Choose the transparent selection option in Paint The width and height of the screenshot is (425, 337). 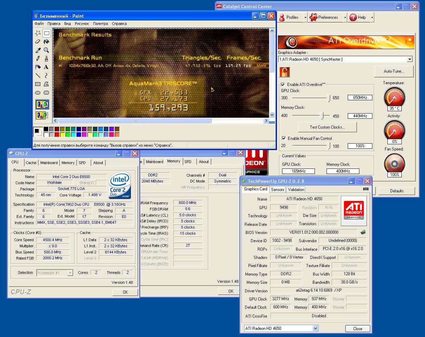42,115
